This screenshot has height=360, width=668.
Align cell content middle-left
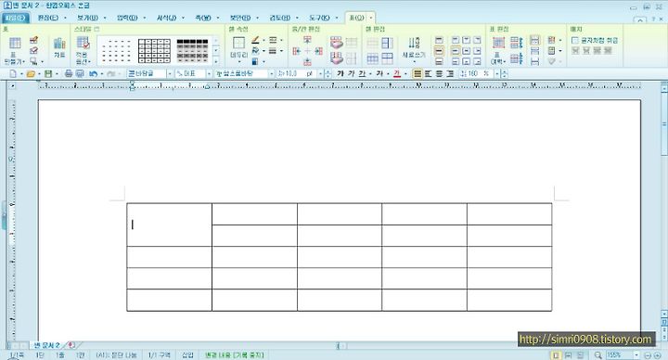456,51
